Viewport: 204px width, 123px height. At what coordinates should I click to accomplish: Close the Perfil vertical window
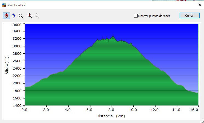(x=200, y=5)
